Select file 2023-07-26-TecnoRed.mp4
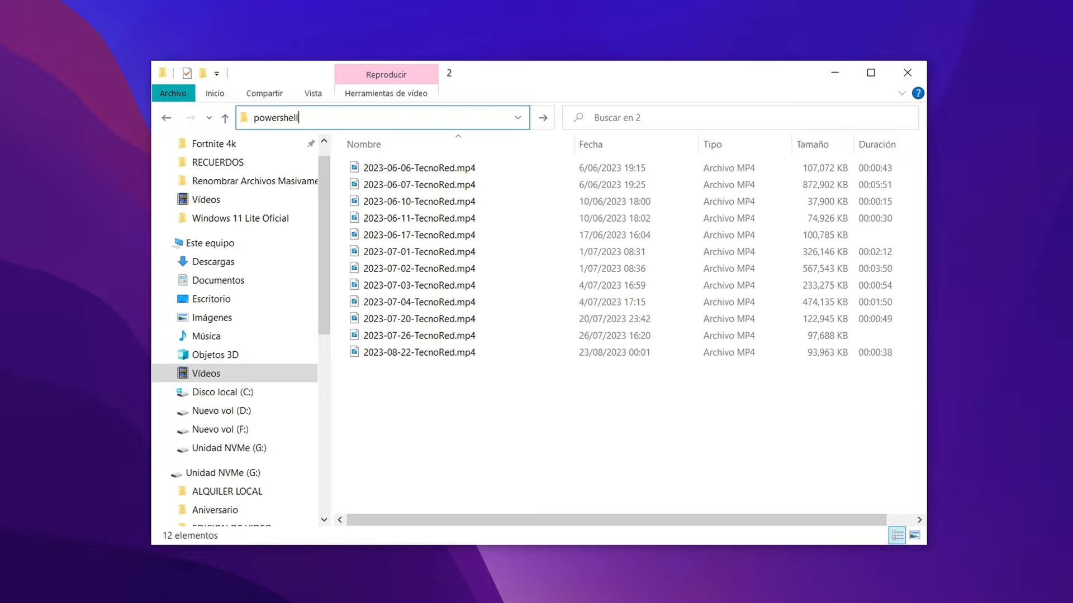The width and height of the screenshot is (1073, 603). coord(419,336)
